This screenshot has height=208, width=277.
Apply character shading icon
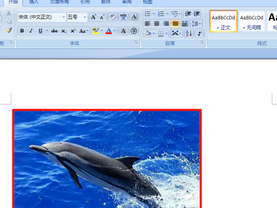(123, 31)
